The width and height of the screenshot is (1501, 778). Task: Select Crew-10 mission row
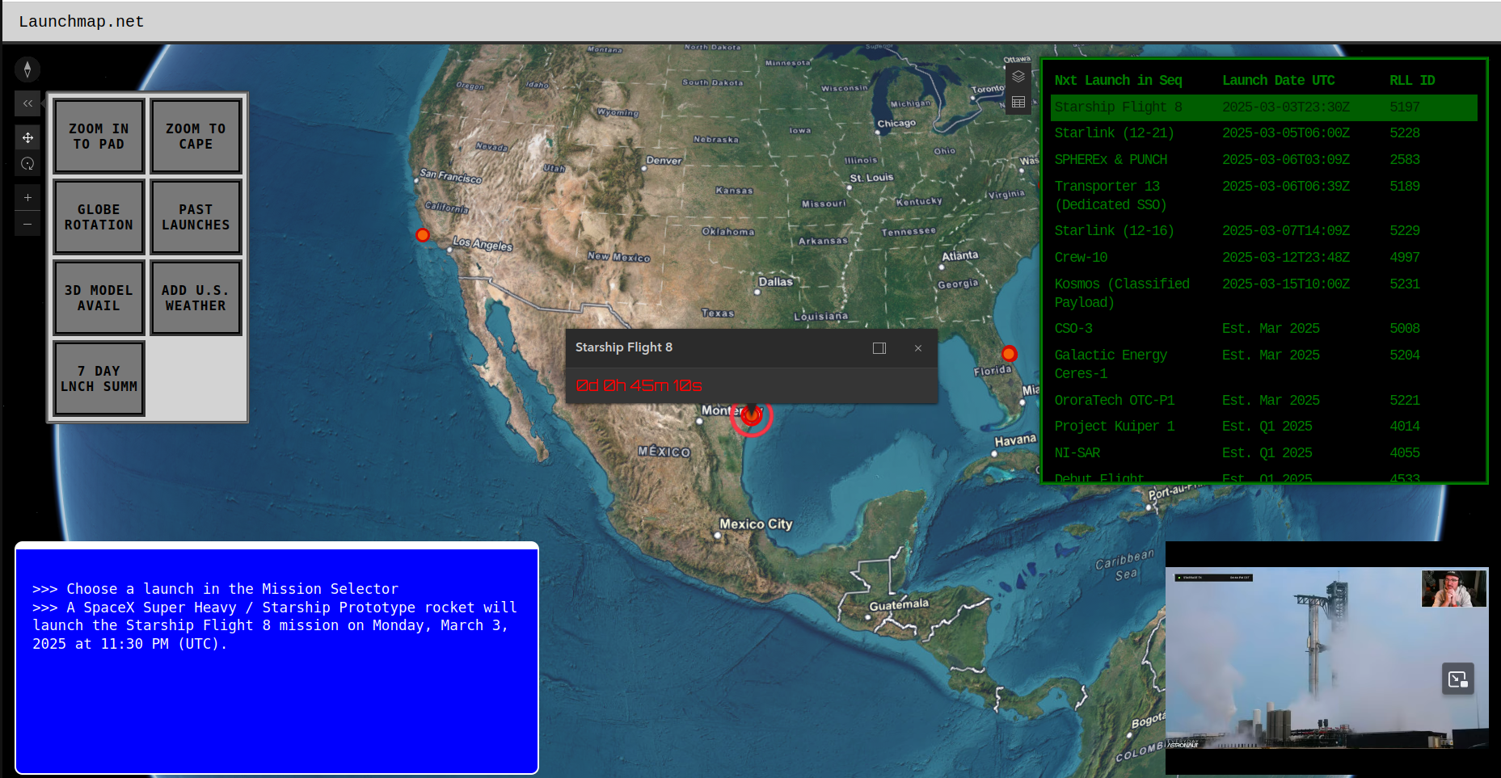click(1263, 258)
